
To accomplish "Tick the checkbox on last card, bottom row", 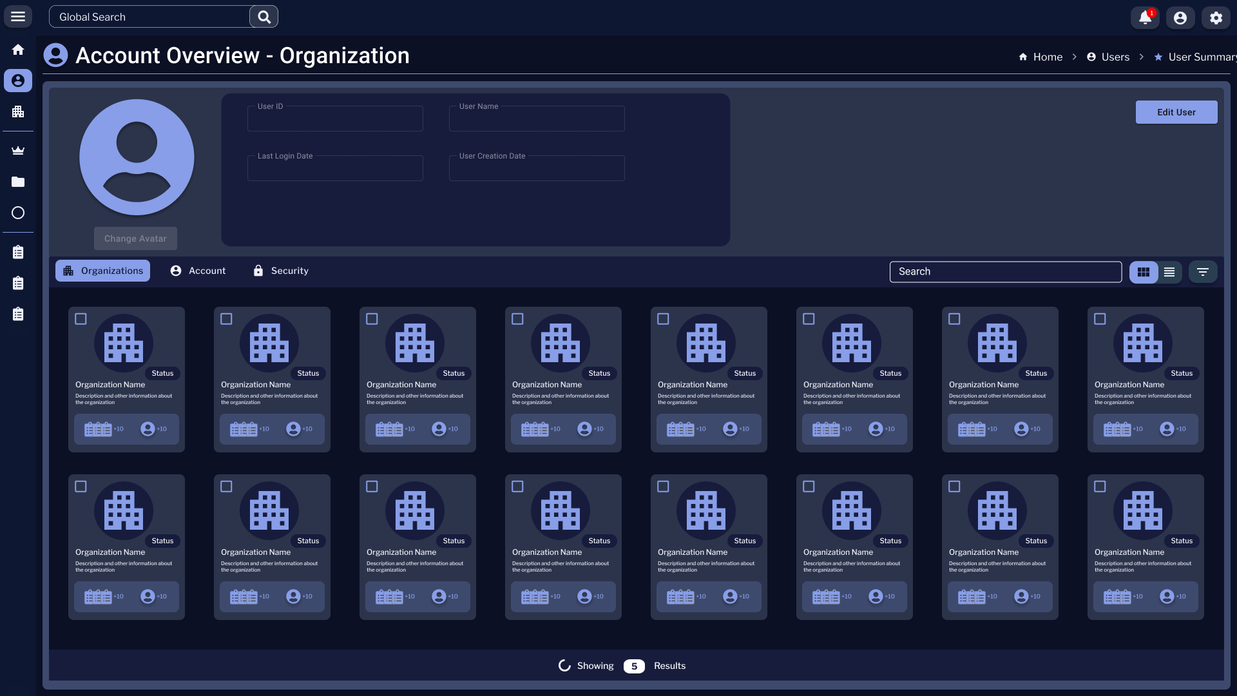I will pos(1100,487).
